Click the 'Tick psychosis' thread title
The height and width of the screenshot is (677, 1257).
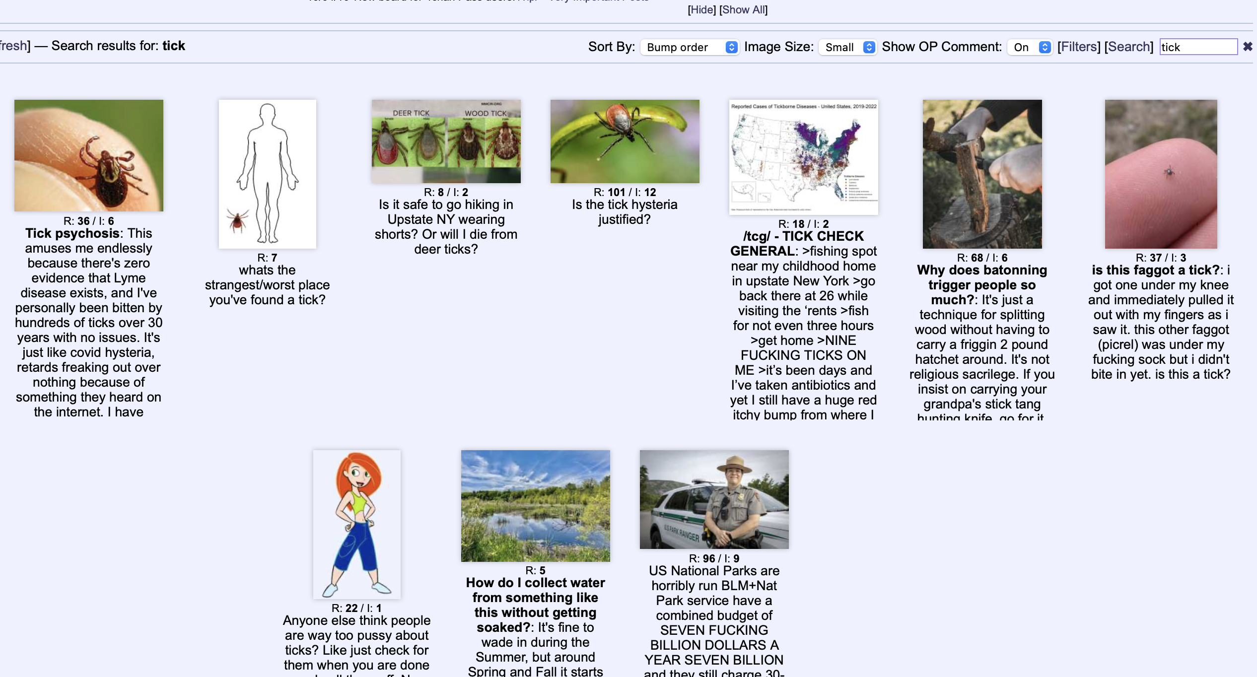72,233
